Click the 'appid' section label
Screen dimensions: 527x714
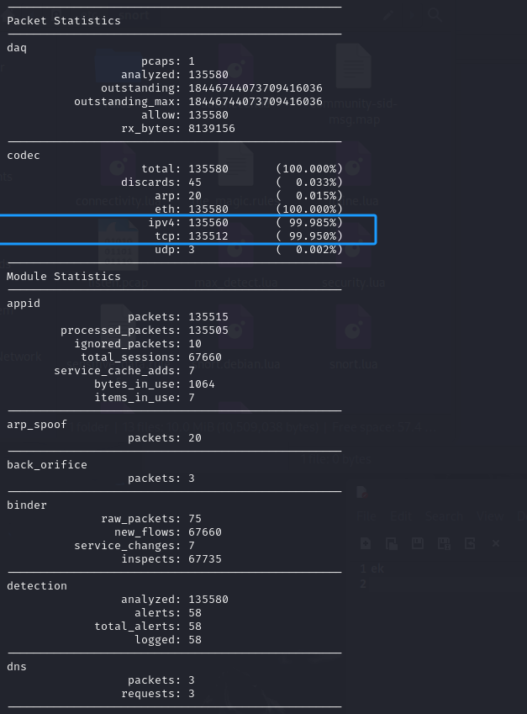pos(24,304)
